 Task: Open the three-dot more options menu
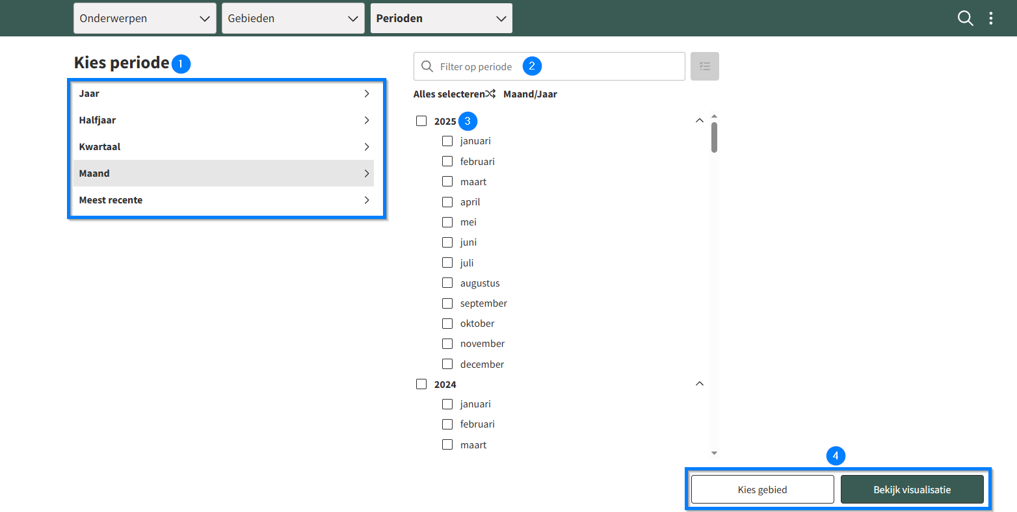[990, 18]
